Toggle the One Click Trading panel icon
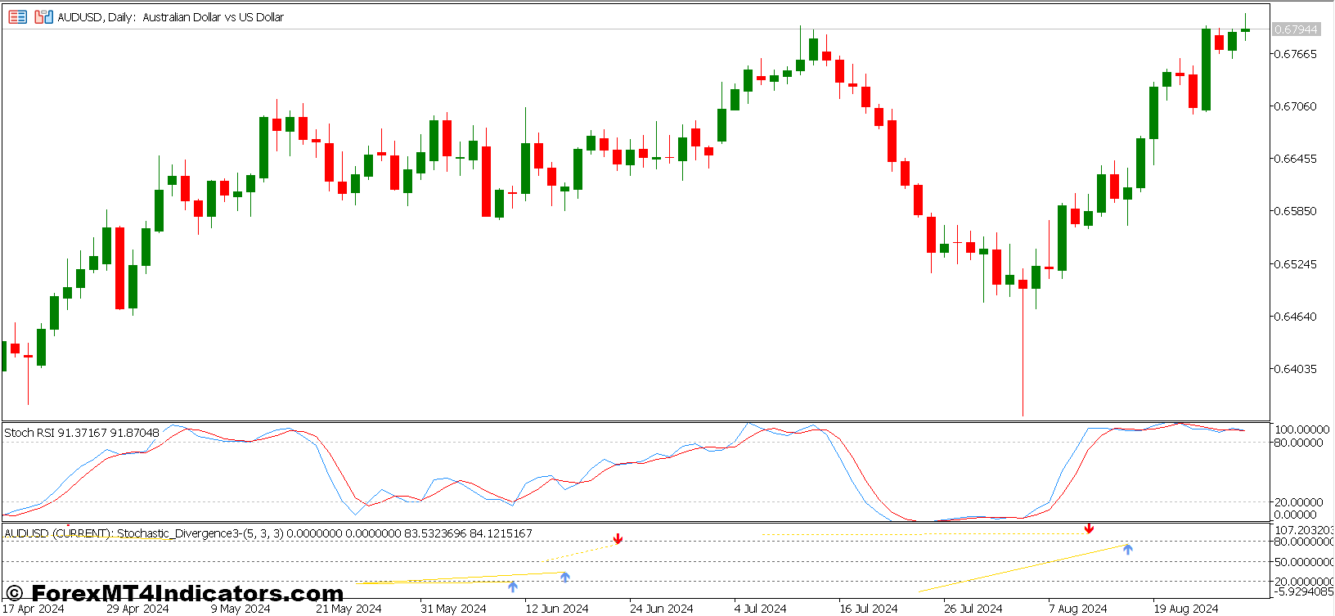The width and height of the screenshot is (1335, 616). click(x=17, y=16)
